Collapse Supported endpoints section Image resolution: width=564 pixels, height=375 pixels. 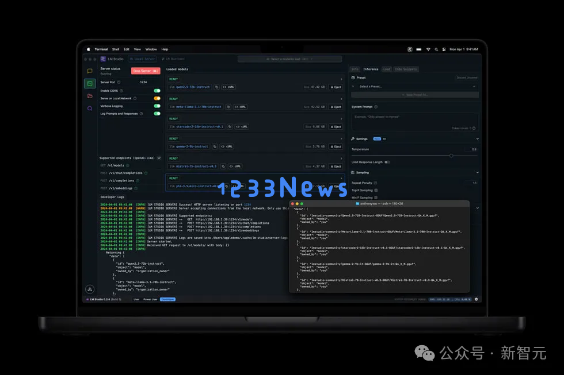pyautogui.click(x=159, y=158)
